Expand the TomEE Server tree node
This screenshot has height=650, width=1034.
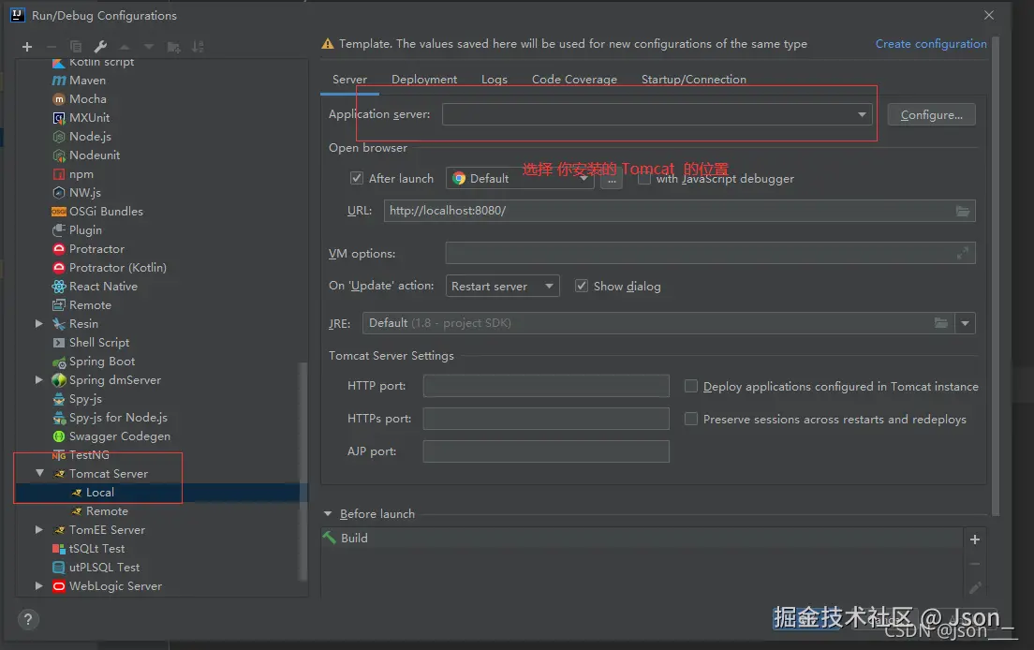coord(39,530)
